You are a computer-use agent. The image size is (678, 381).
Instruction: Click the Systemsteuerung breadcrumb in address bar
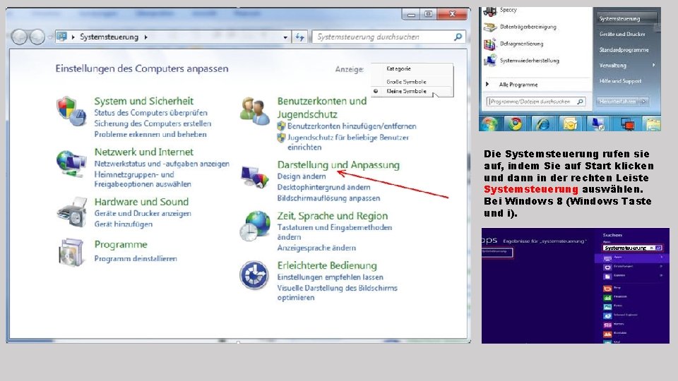(109, 37)
